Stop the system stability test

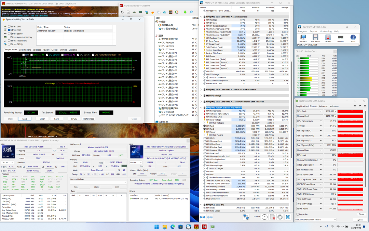[x=25, y=119]
